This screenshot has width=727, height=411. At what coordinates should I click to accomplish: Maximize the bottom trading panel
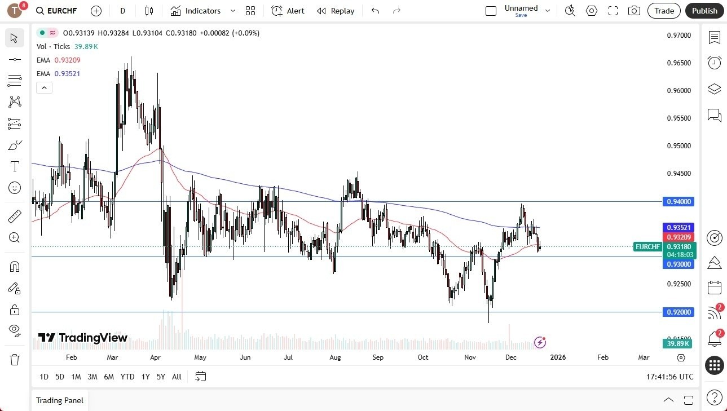tap(689, 400)
